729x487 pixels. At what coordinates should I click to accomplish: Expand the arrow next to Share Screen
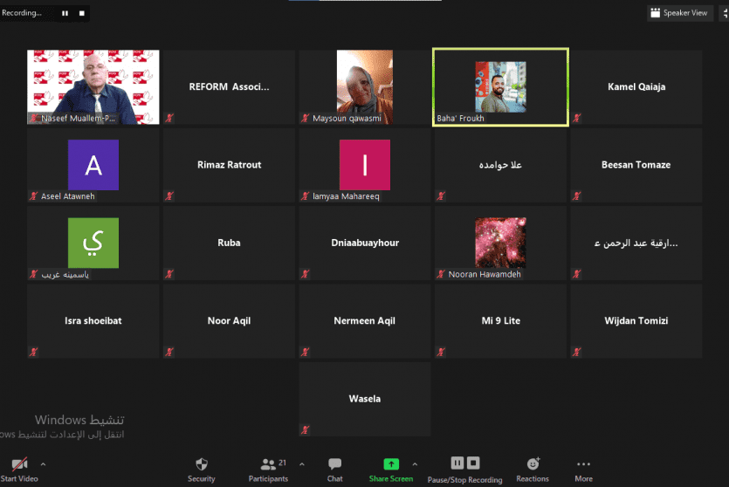click(x=415, y=464)
